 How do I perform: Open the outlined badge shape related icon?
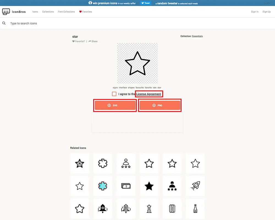pos(103,163)
